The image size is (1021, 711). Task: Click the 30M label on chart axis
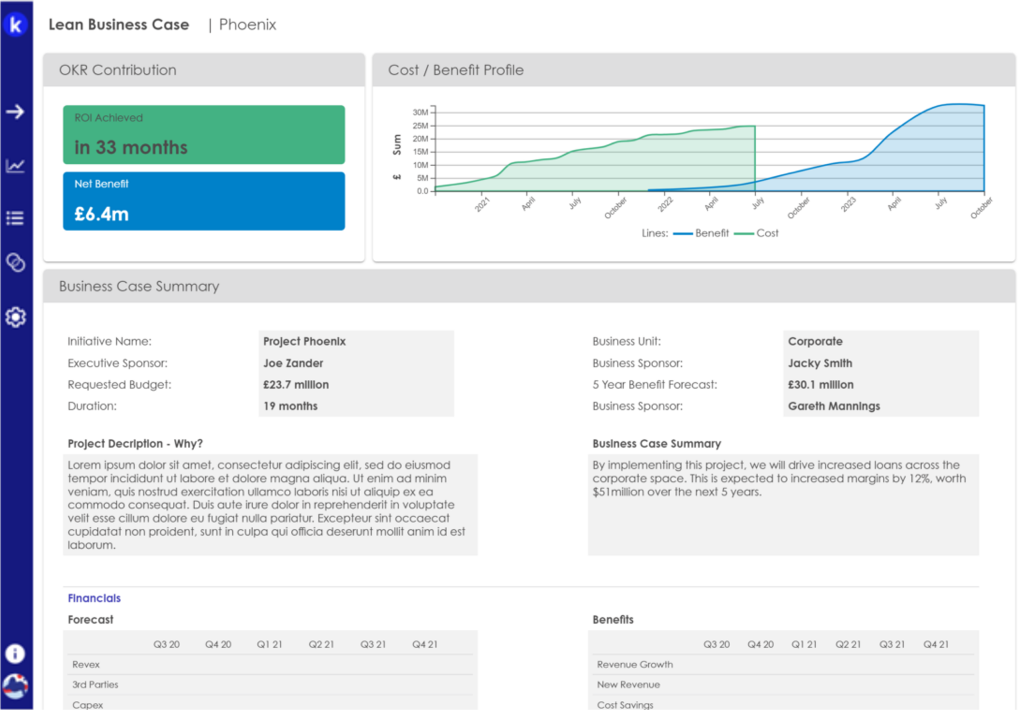[420, 113]
